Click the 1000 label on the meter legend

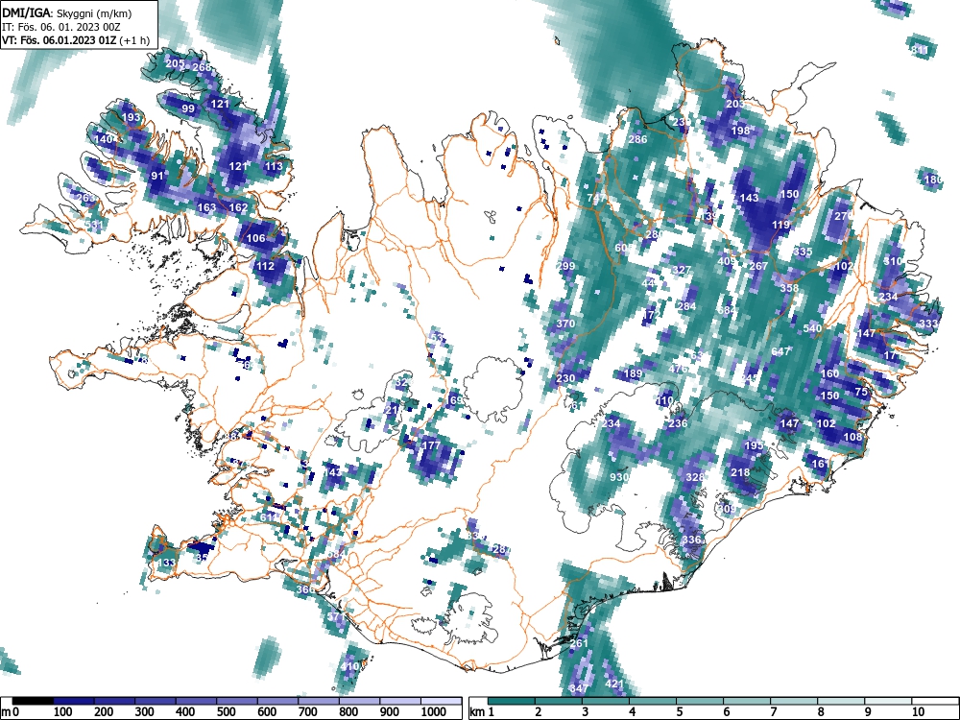(x=433, y=712)
